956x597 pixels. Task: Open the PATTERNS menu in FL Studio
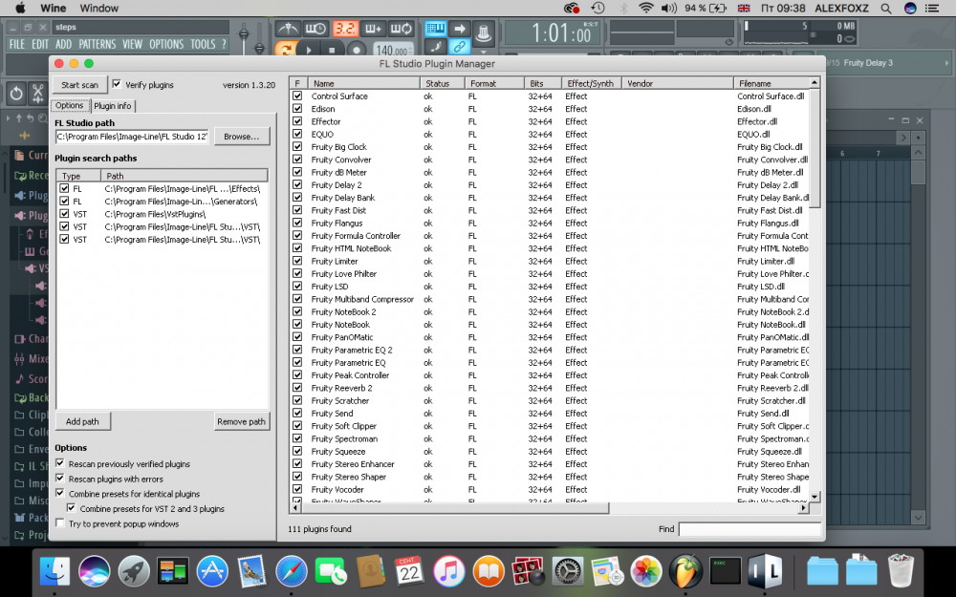pos(97,45)
